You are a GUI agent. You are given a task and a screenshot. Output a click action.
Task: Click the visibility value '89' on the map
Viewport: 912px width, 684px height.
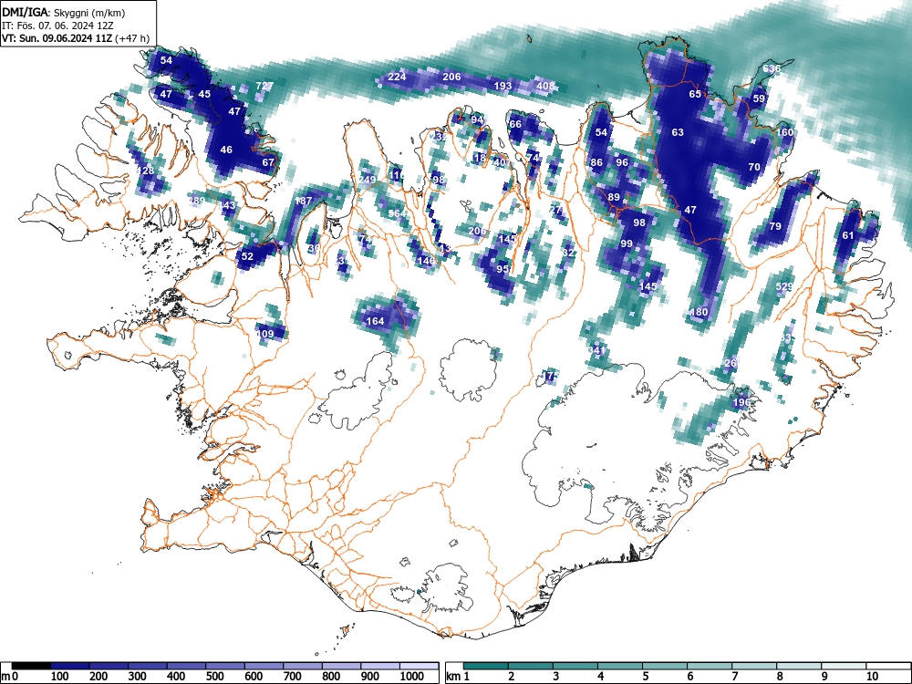[x=614, y=198]
